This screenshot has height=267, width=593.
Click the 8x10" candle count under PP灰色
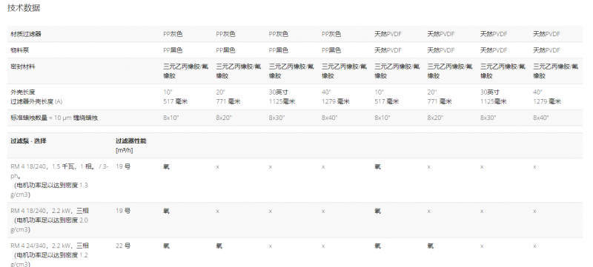[171, 118]
